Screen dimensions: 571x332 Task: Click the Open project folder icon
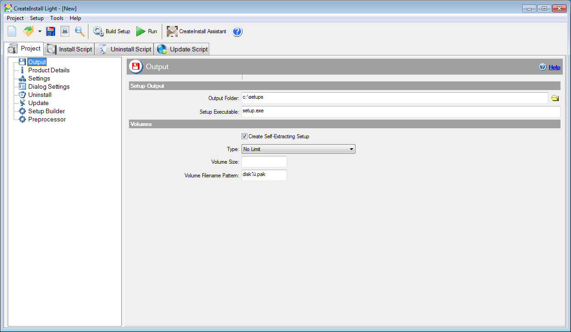point(28,31)
